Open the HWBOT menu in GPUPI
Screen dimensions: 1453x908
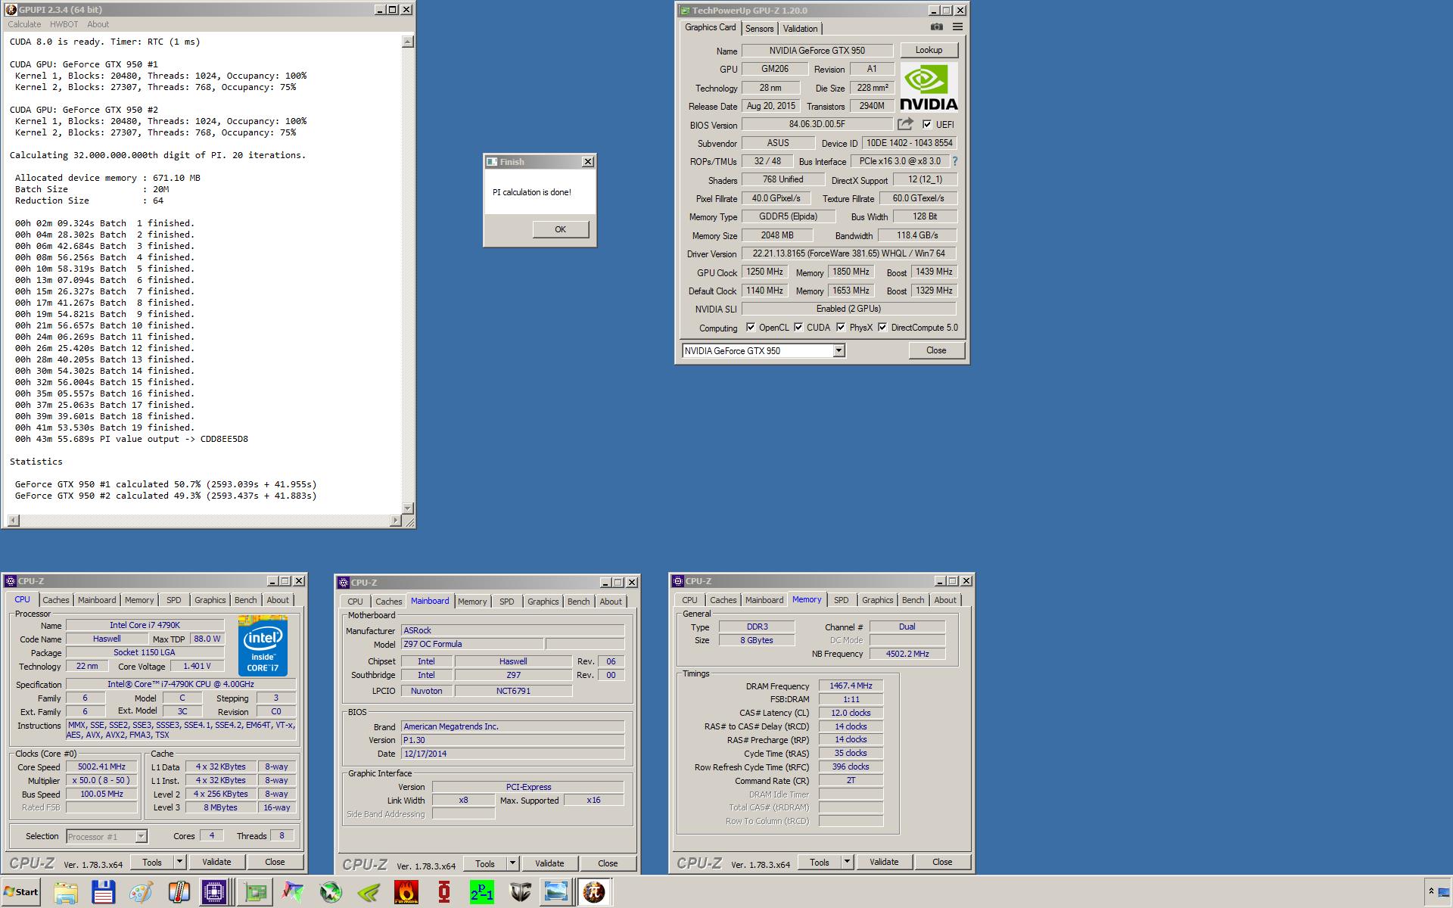tap(64, 24)
